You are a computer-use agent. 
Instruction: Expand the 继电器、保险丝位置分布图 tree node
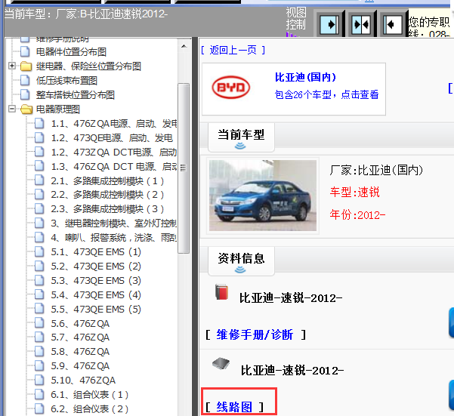pos(12,66)
